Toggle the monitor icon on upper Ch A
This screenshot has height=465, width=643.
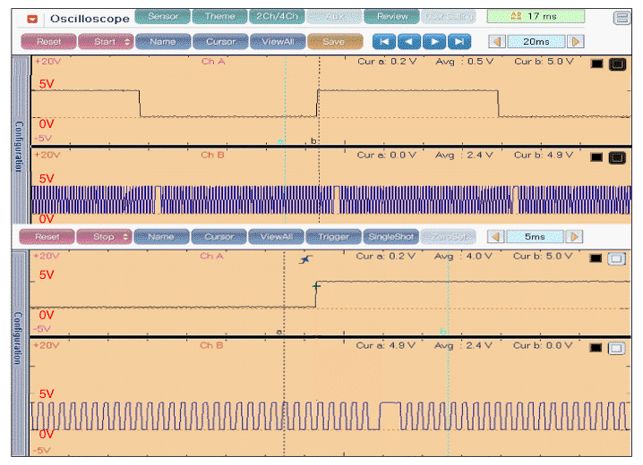point(616,63)
